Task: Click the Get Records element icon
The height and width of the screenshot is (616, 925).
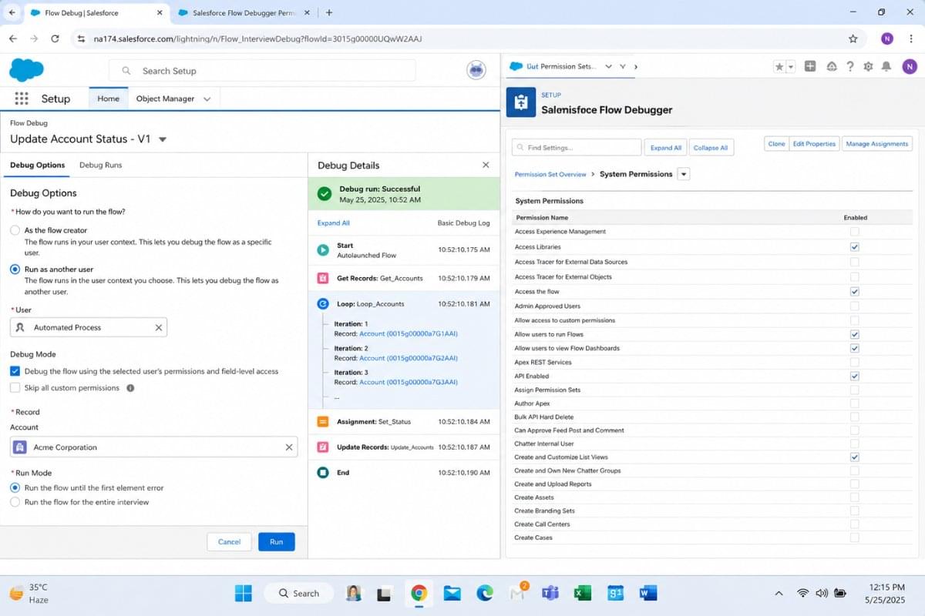Action: coord(323,278)
